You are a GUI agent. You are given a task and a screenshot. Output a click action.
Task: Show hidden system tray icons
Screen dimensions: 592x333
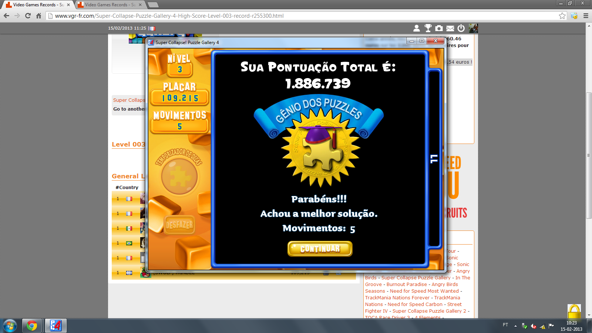(515, 326)
